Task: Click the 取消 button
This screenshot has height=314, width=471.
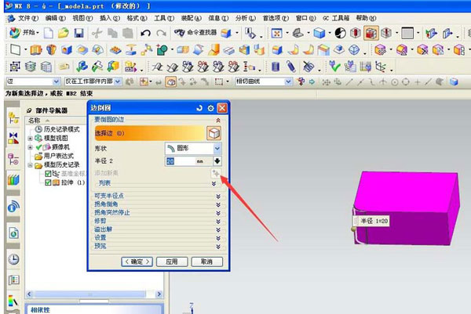Action: click(206, 261)
